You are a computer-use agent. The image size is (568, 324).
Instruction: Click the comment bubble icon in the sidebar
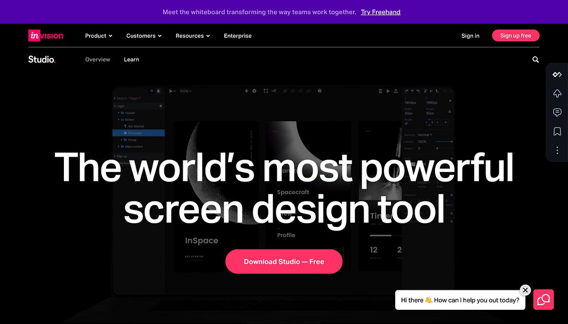[x=557, y=112]
